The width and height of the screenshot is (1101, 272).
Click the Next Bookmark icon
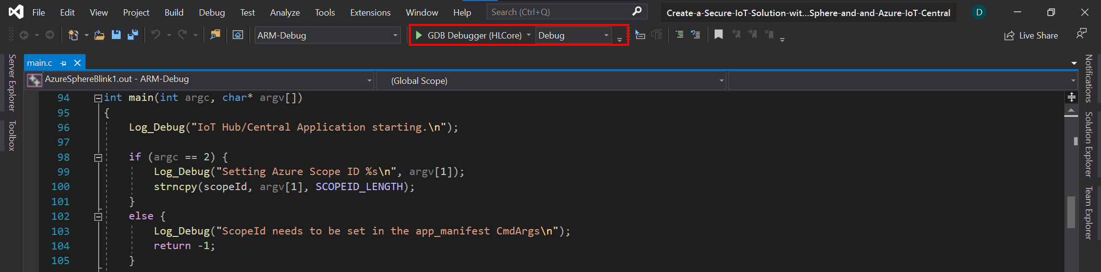(x=753, y=34)
